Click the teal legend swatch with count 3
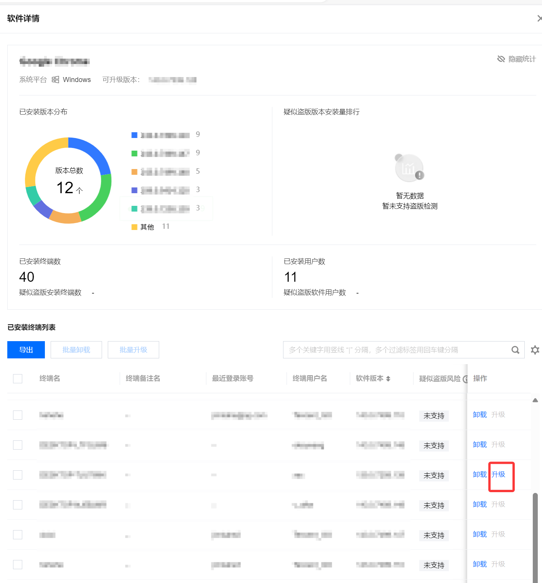 [134, 209]
